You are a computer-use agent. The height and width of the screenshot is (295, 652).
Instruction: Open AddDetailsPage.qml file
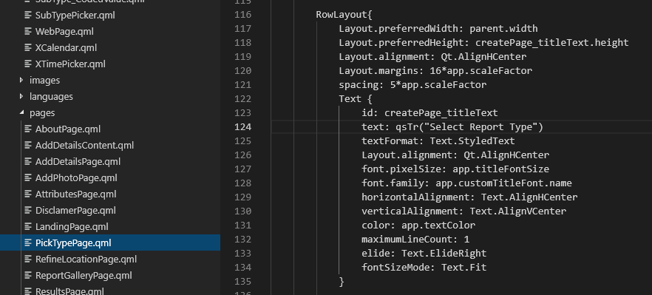[78, 161]
